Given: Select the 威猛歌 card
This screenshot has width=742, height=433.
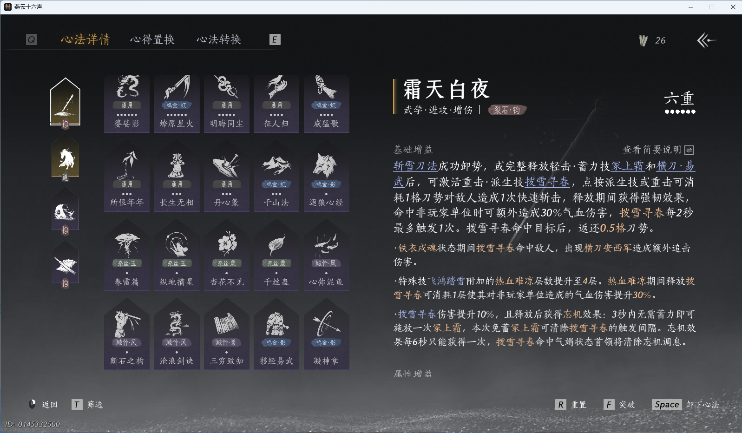Looking at the screenshot, I should click(x=326, y=104).
